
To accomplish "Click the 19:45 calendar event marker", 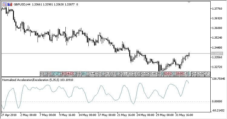I will pos(92,74).
